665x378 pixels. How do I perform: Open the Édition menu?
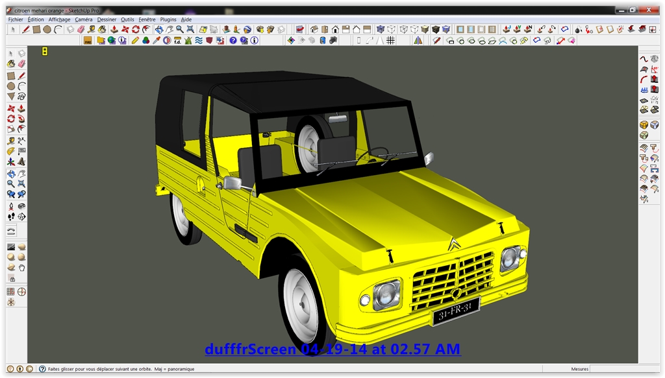36,19
